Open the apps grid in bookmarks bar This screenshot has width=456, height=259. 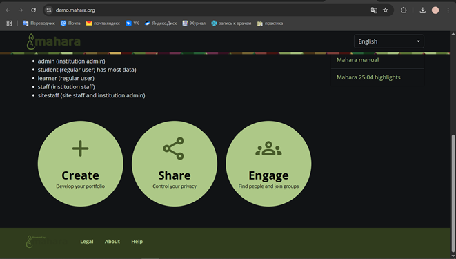coord(9,23)
